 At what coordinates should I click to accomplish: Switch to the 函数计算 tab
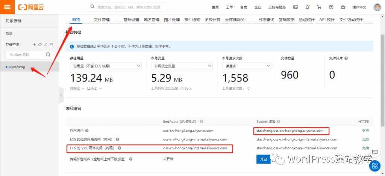point(212,20)
